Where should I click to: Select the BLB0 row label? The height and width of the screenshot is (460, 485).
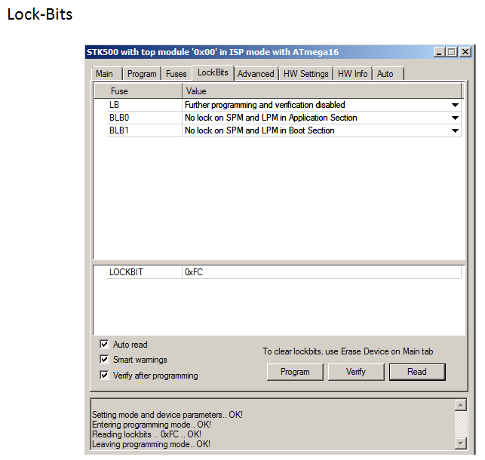[119, 118]
